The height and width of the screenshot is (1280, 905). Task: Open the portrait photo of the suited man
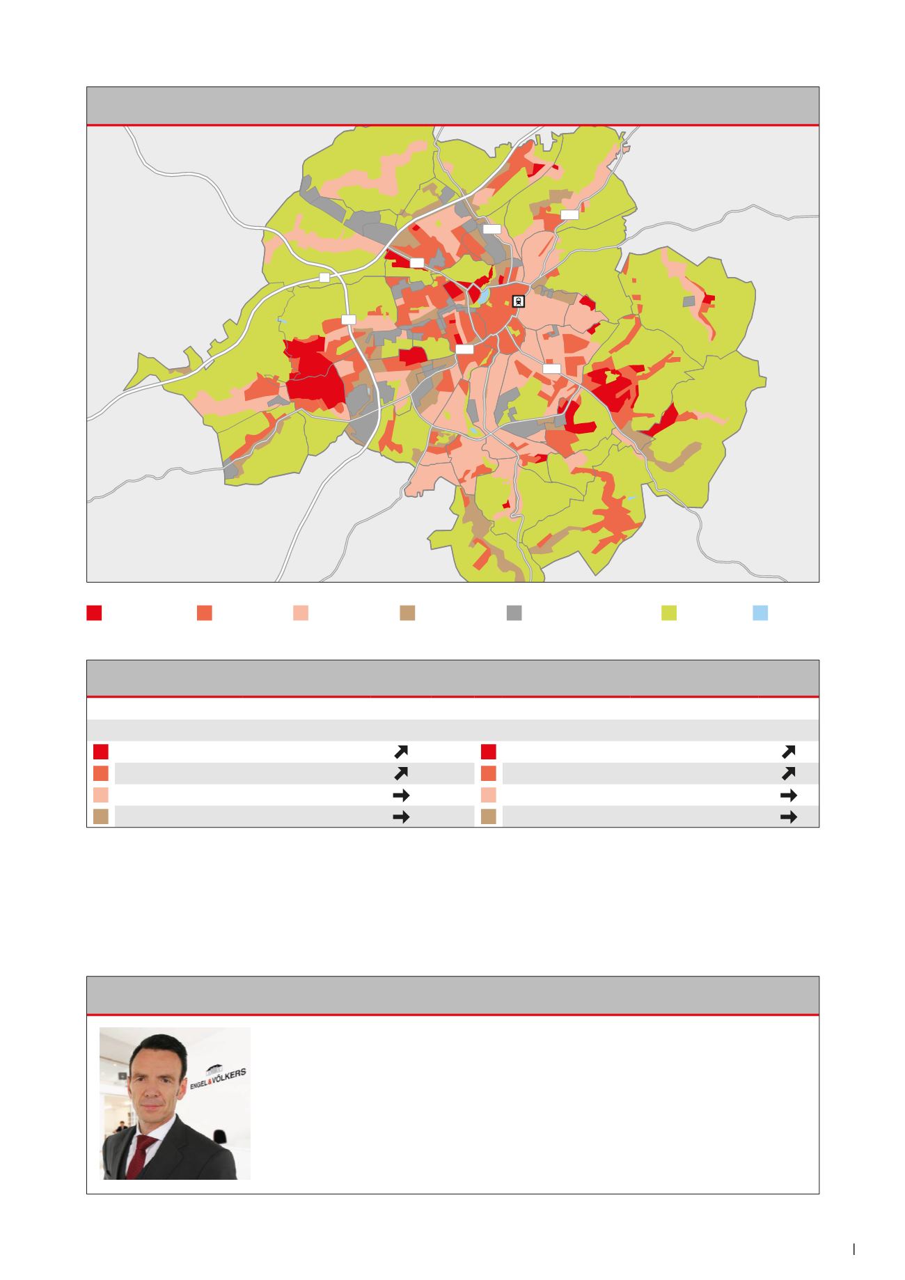point(175,1103)
